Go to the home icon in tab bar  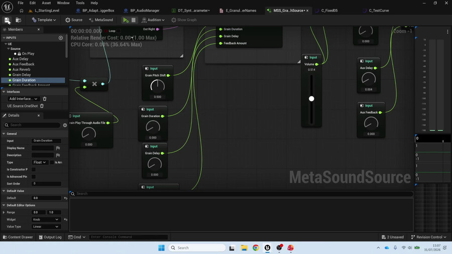click(21, 11)
